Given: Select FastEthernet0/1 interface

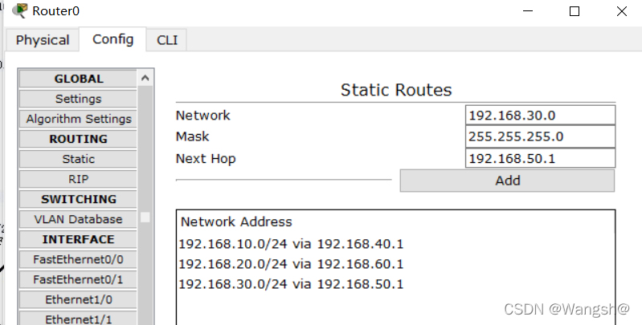Looking at the screenshot, I should [x=78, y=279].
